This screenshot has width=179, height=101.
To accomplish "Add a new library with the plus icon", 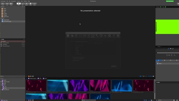I will tap(22, 7).
